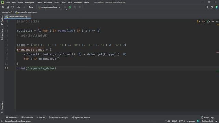The height and width of the screenshot is (123, 219).
Task: Open the Tools menu
Action: [63, 2]
